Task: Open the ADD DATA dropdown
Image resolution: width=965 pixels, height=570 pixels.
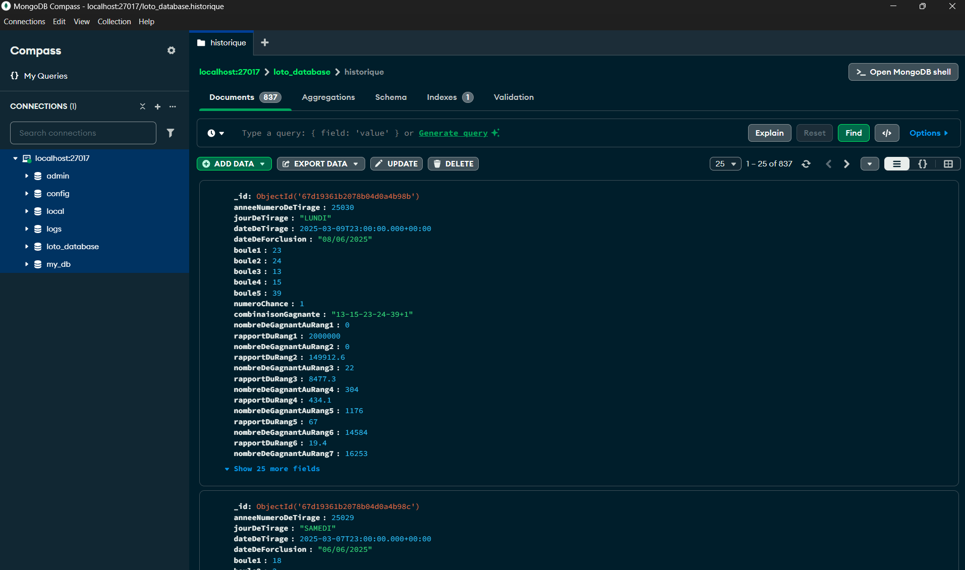Action: tap(234, 164)
